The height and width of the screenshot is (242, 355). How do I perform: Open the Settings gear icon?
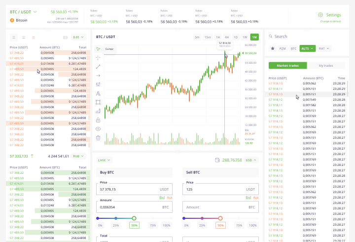[320, 15]
